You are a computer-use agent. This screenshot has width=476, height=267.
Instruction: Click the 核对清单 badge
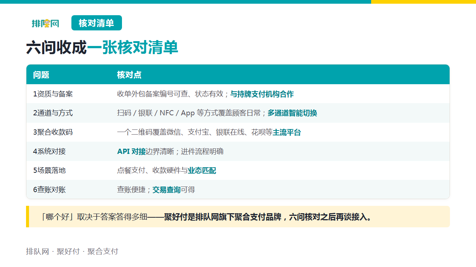point(97,23)
